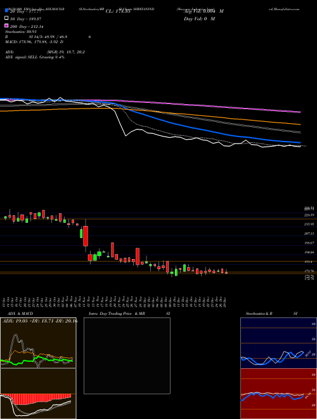Click the last candlestick on the chart
The height and width of the screenshot is (419, 317).
click(x=226, y=272)
